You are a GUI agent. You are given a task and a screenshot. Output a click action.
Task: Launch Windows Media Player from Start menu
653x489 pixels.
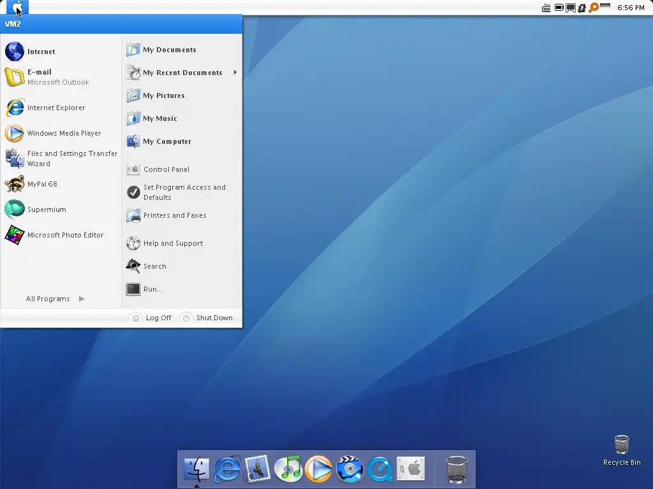[x=61, y=133]
